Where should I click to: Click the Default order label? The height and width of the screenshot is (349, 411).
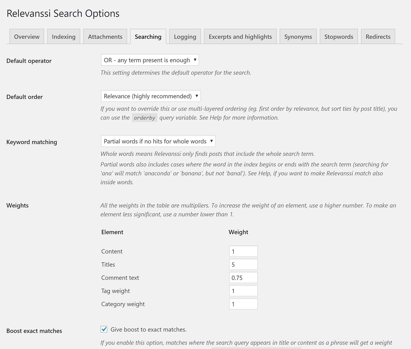pos(24,97)
